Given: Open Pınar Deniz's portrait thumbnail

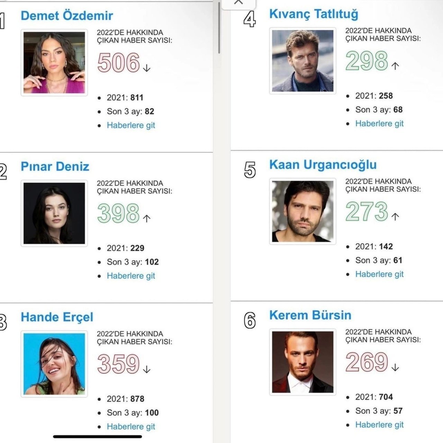Looking at the screenshot, I should tap(54, 213).
